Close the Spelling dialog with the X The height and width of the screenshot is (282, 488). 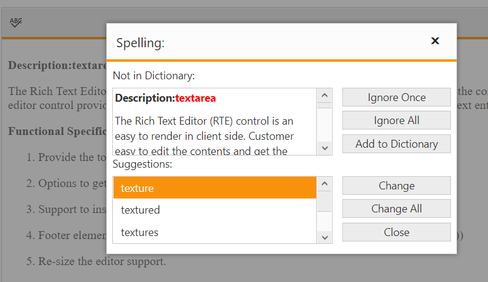click(x=435, y=41)
